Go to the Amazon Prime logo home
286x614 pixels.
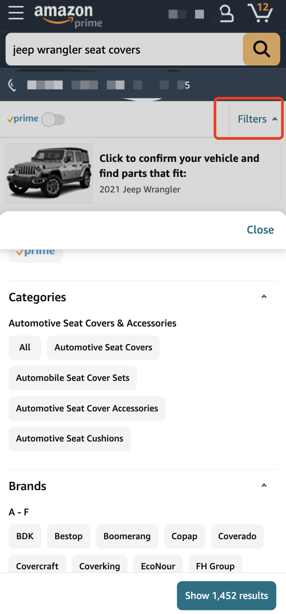[x=68, y=16]
